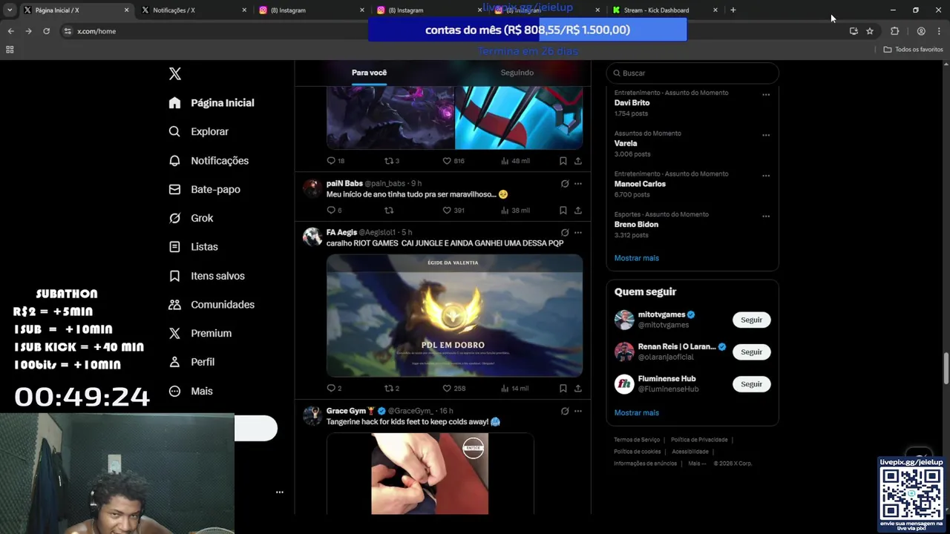
Task: Click the X logo in sidebar
Action: click(175, 73)
